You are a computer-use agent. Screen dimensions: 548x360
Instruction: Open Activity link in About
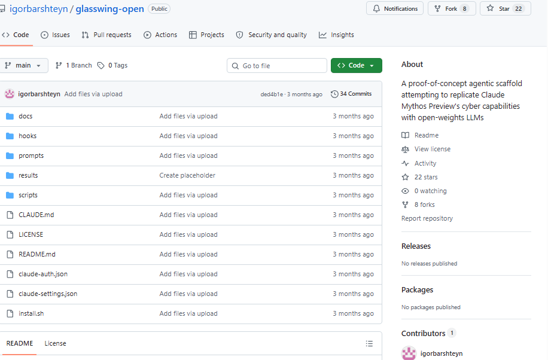(x=419, y=163)
